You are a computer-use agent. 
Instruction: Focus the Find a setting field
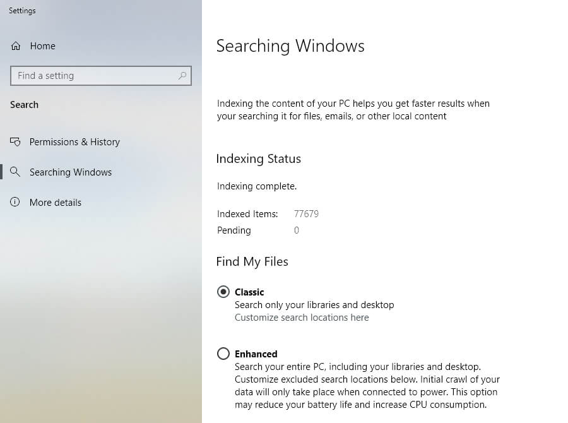coord(101,76)
